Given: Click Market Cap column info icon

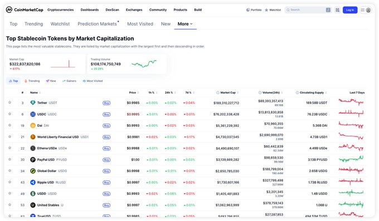Looking at the screenshot, I should (x=217, y=93).
